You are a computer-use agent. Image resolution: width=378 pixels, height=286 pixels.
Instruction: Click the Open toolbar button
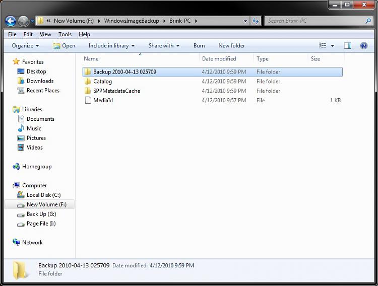pos(64,45)
